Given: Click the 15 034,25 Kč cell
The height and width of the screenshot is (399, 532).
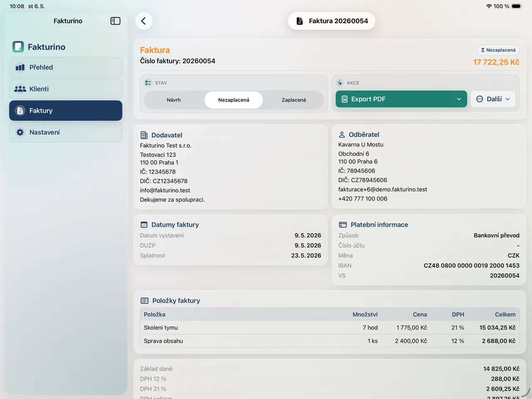Looking at the screenshot, I should (x=498, y=328).
